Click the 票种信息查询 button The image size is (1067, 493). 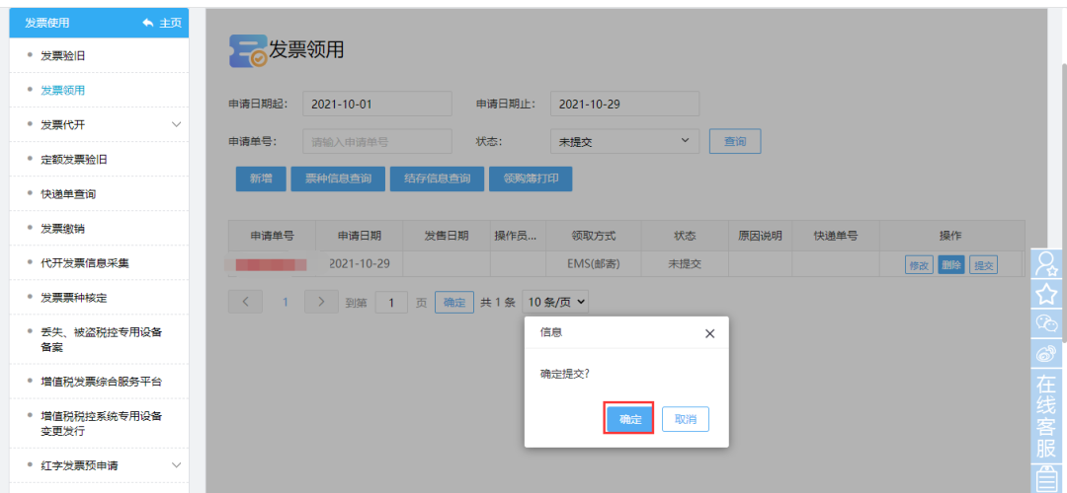point(338,178)
